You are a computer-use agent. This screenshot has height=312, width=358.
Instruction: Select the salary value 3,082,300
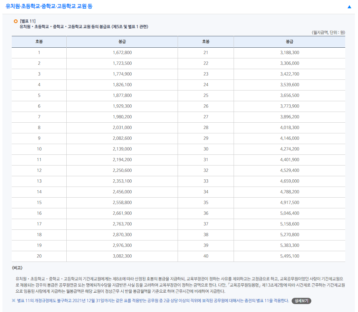click(122, 256)
